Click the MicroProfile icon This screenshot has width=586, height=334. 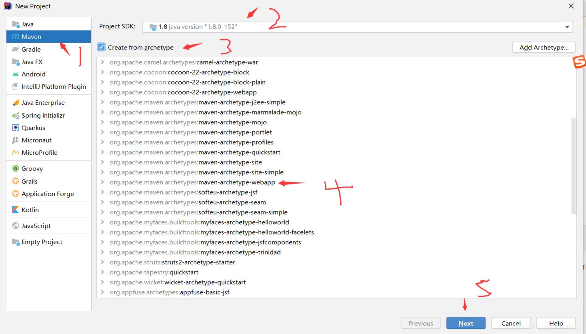[x=16, y=152]
